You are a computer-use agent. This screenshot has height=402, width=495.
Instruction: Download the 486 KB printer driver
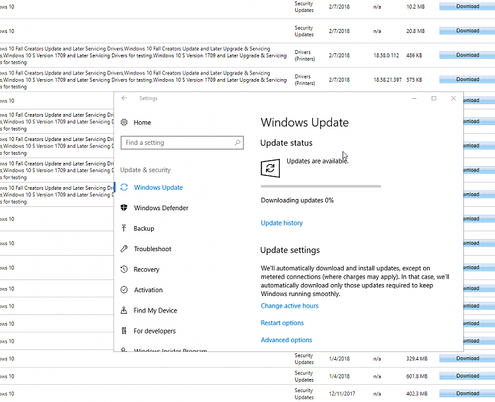467,55
